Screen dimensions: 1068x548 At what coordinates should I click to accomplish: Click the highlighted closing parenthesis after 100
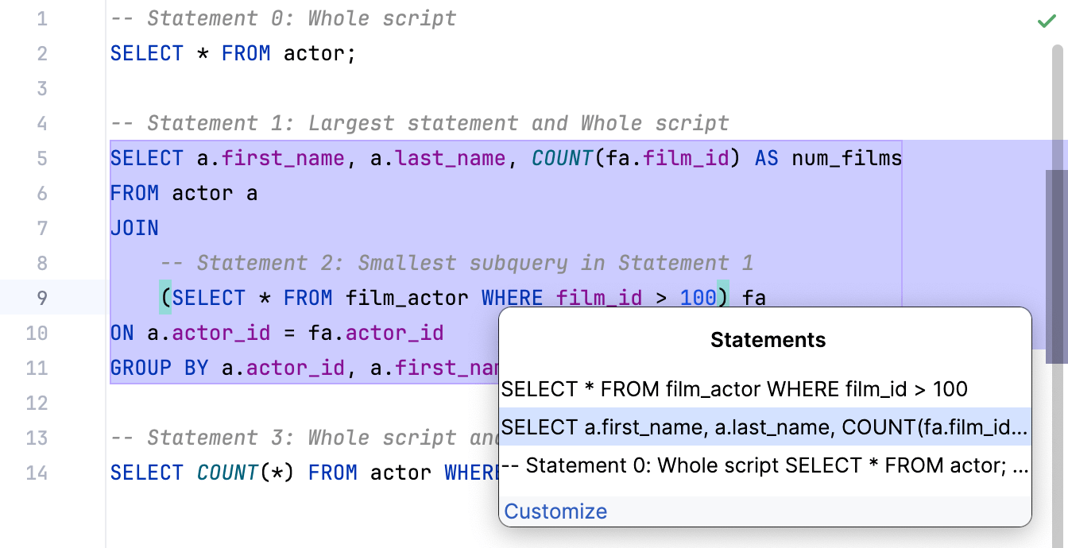coord(723,298)
